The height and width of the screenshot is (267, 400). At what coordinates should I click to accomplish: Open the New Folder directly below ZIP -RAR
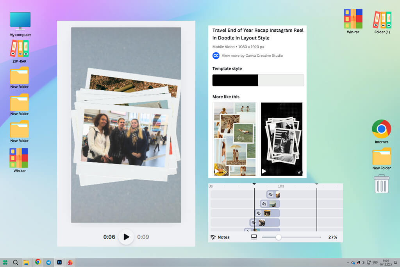coord(20,78)
